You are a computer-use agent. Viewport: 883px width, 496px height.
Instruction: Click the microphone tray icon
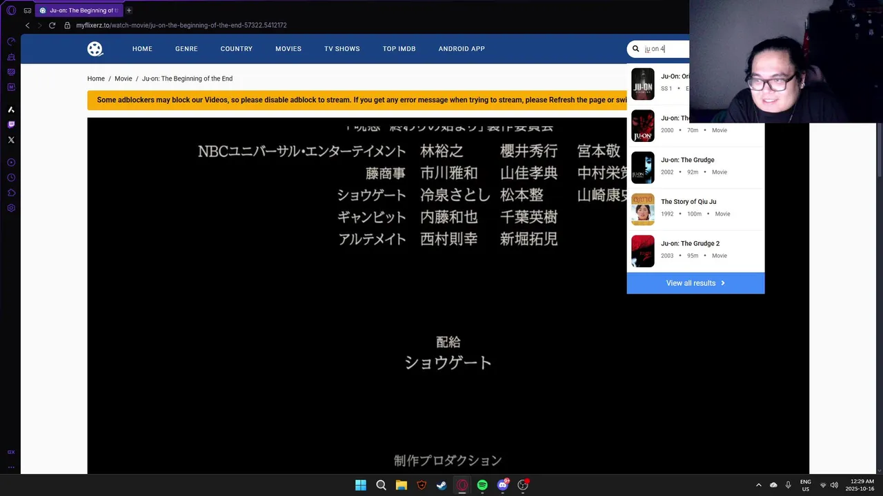pyautogui.click(x=788, y=485)
